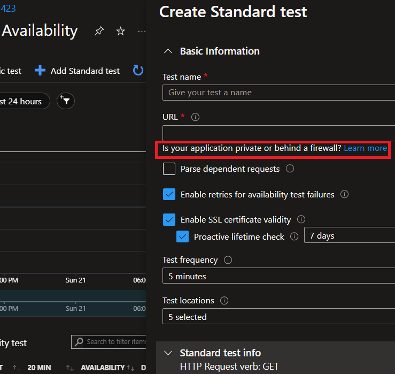Click the classic test toolbar item
395x374 pixels.
pyautogui.click(x=11, y=71)
